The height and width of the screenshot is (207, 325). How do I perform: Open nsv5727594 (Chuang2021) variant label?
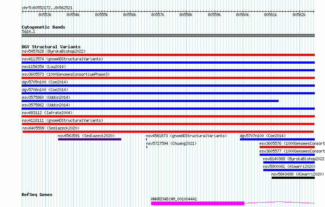coord(171,143)
